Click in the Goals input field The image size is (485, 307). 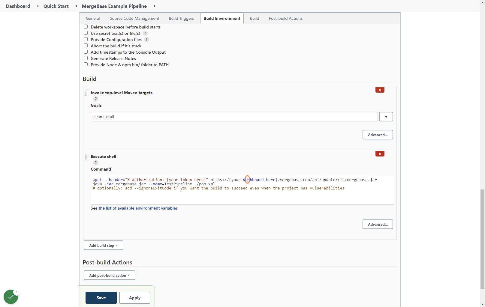click(234, 117)
